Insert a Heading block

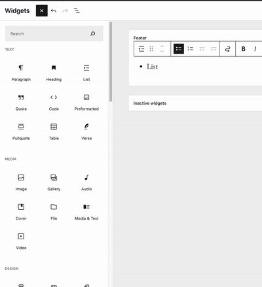click(x=54, y=73)
